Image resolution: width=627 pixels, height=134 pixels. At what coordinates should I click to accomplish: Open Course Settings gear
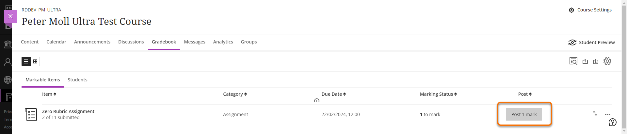571,10
